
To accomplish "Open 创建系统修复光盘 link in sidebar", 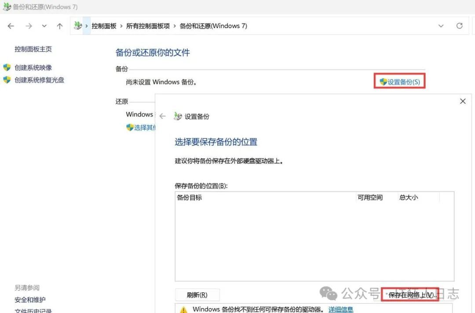I will 40,80.
